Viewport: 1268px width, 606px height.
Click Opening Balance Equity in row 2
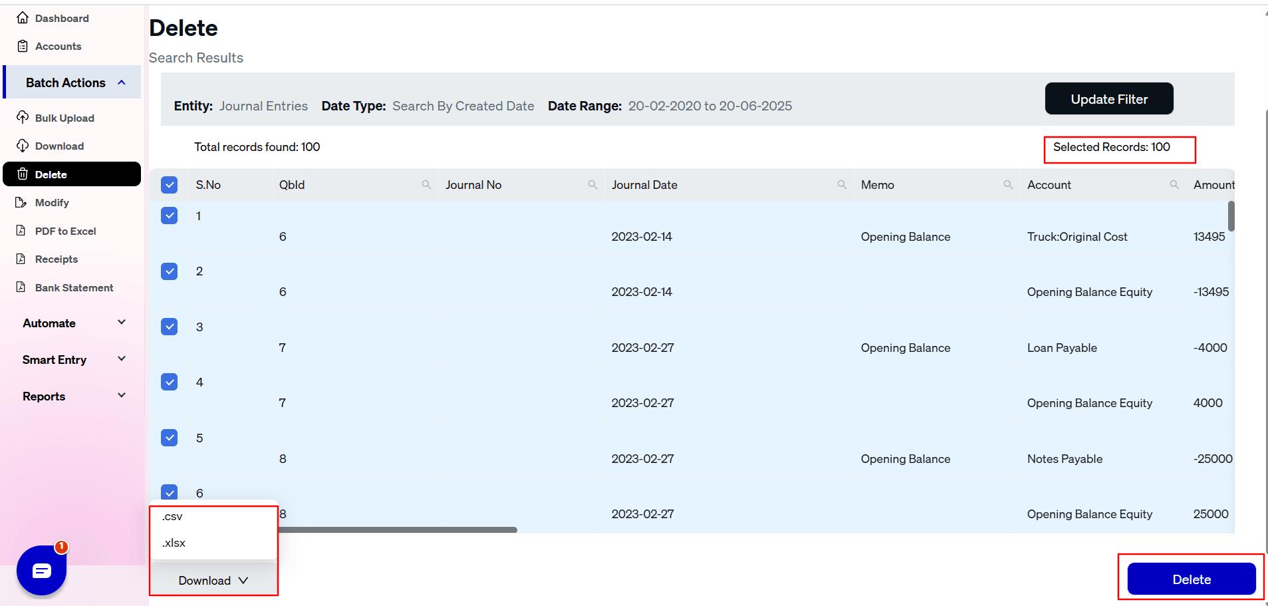click(1089, 292)
